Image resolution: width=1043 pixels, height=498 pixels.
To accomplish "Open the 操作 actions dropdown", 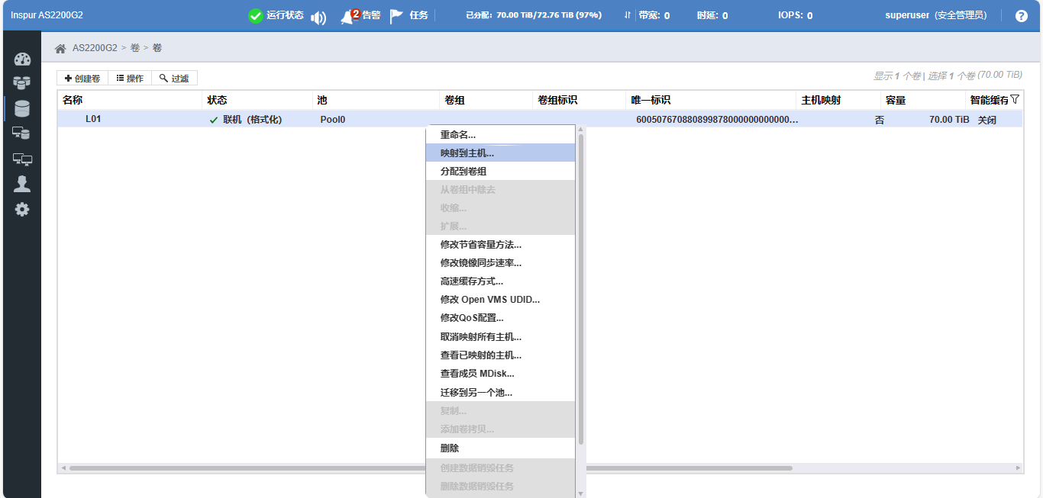I will [x=130, y=78].
